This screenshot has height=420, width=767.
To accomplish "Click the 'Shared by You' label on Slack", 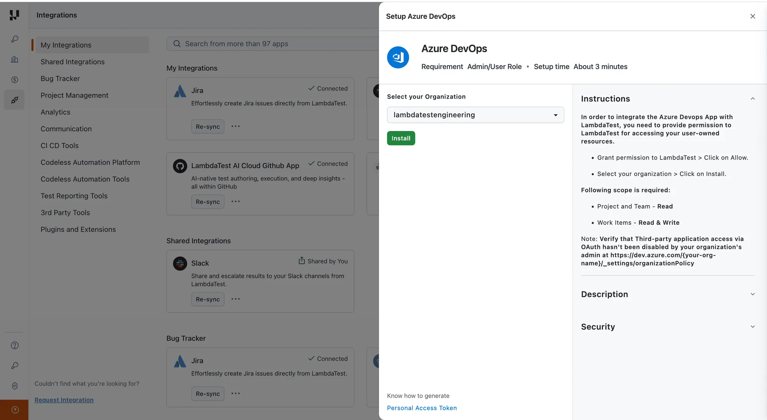I will (327, 261).
